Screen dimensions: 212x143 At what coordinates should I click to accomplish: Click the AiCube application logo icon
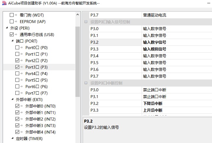pyautogui.click(x=4, y=3)
